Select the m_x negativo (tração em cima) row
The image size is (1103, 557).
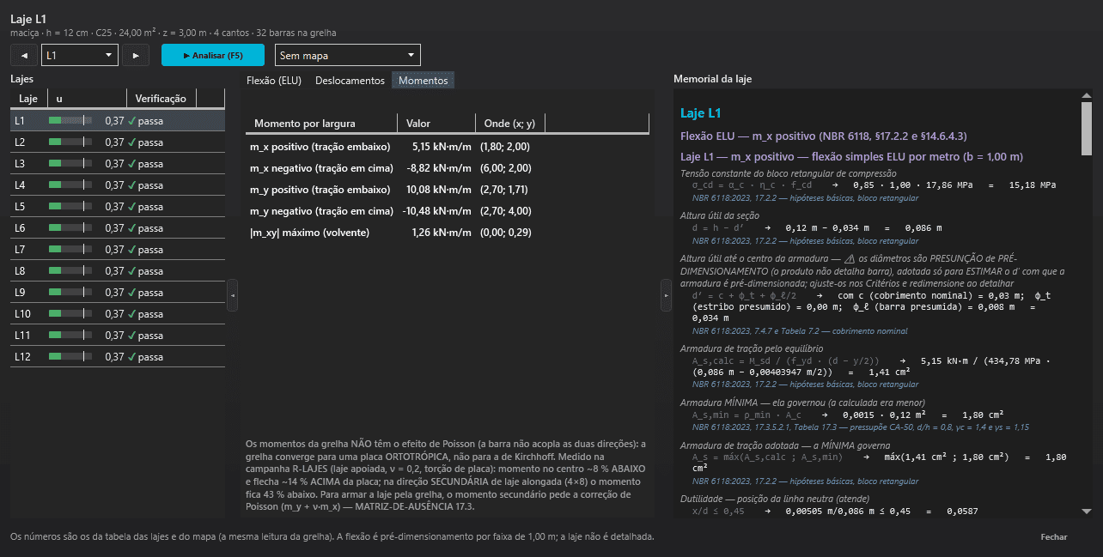(447, 168)
